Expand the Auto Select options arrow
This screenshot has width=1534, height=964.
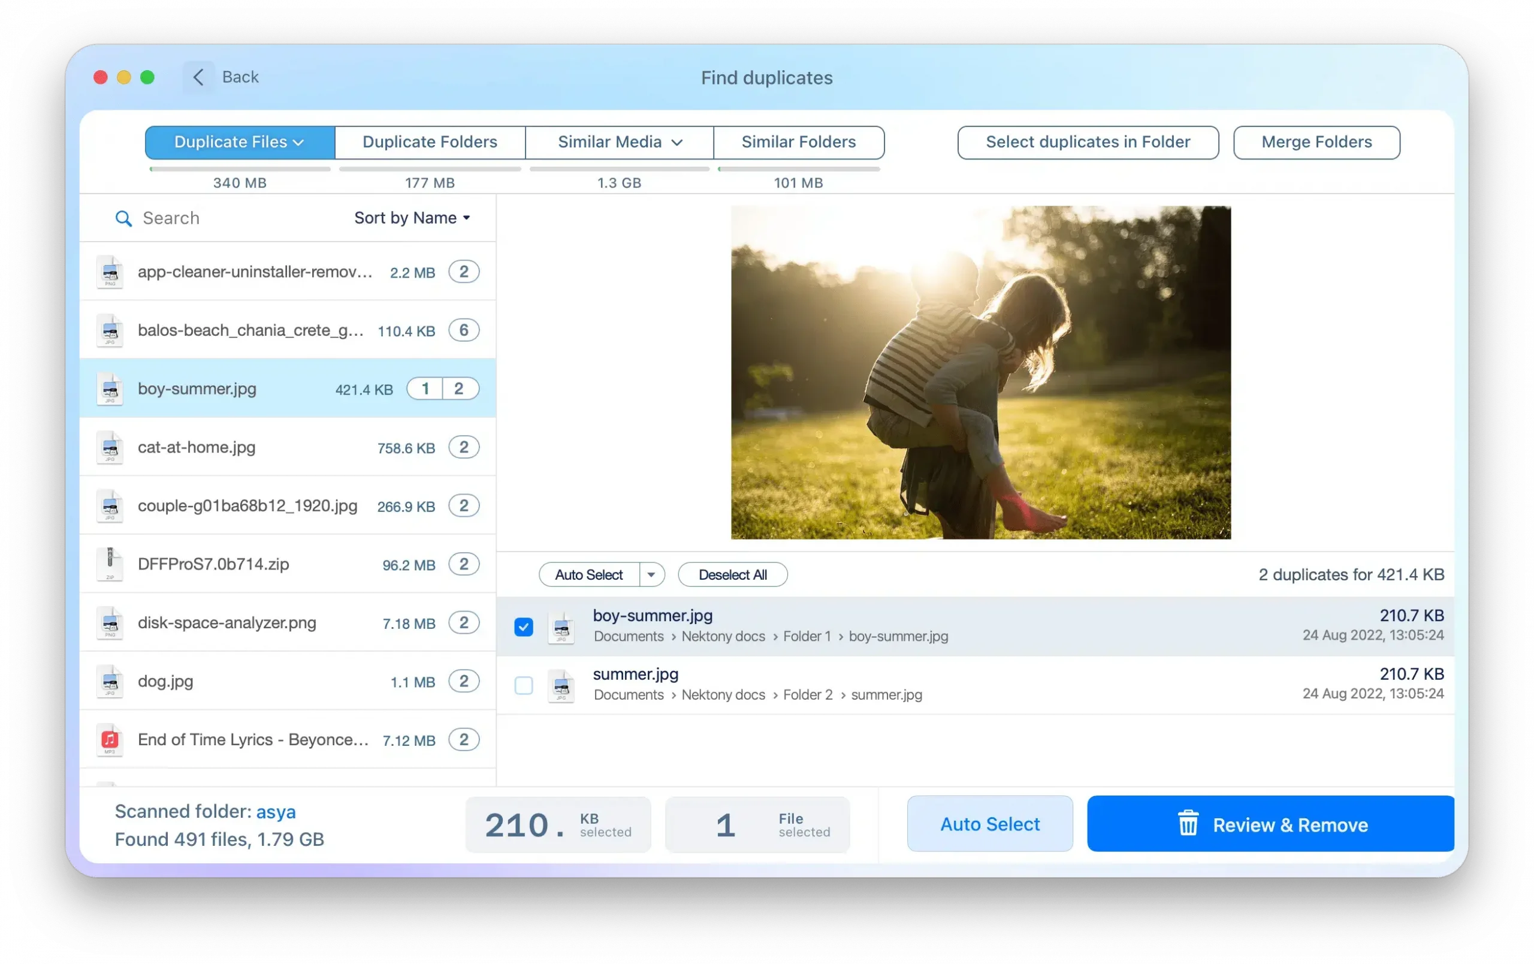[651, 575]
